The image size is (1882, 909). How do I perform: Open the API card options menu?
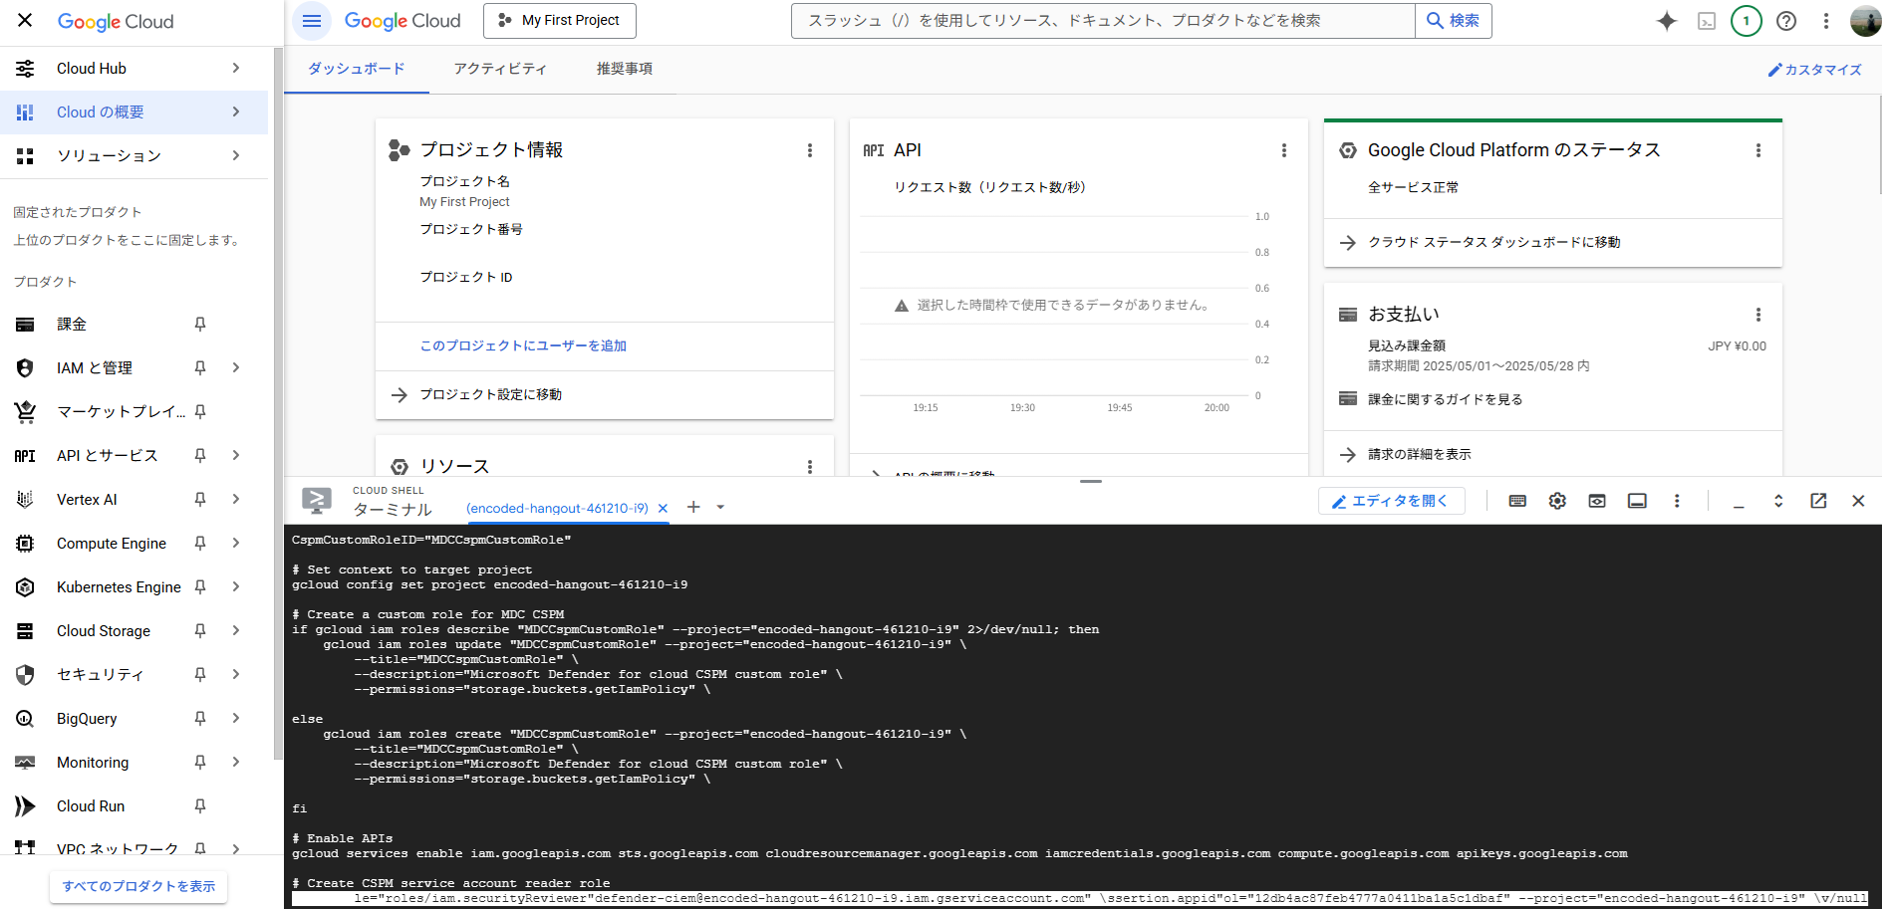click(x=1284, y=150)
